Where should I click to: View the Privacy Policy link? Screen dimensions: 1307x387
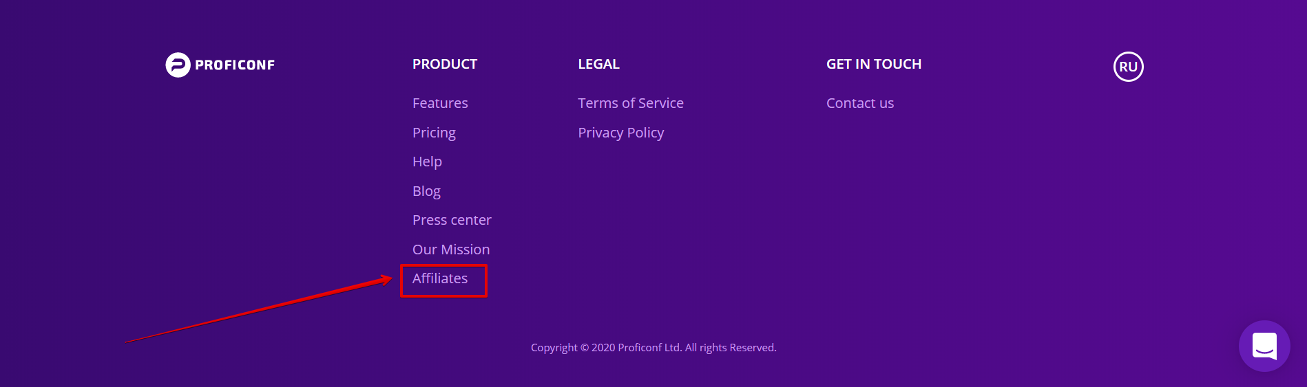tap(621, 133)
